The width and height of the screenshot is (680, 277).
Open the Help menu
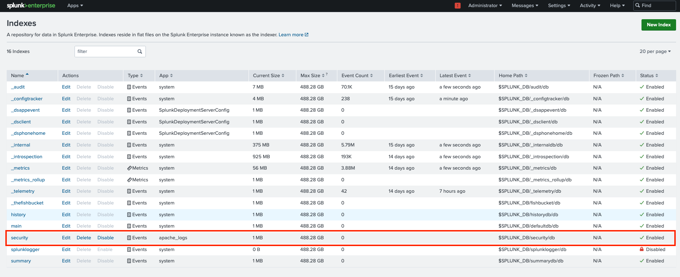coord(617,6)
